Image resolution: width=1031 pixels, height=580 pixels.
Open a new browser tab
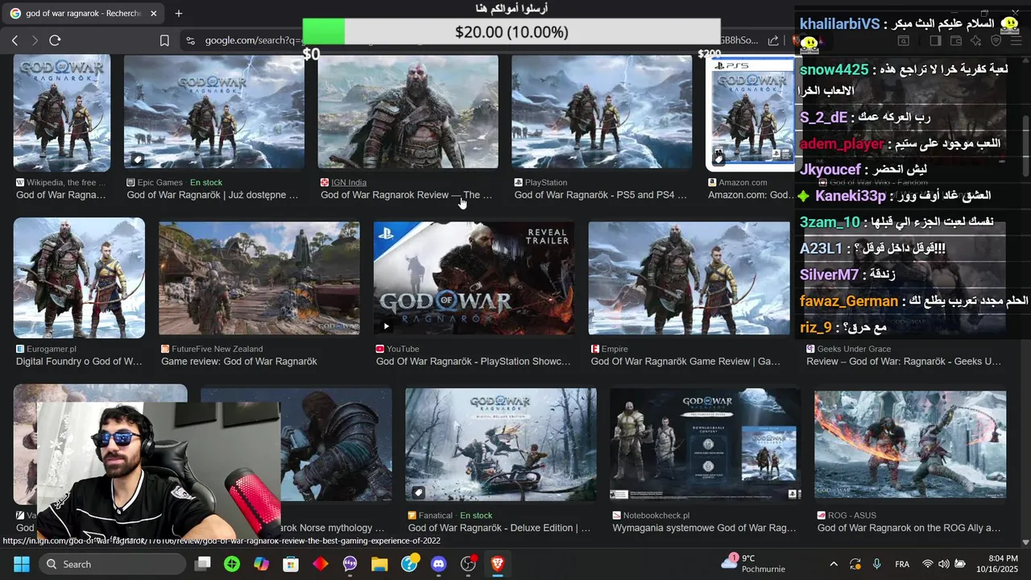[179, 14]
